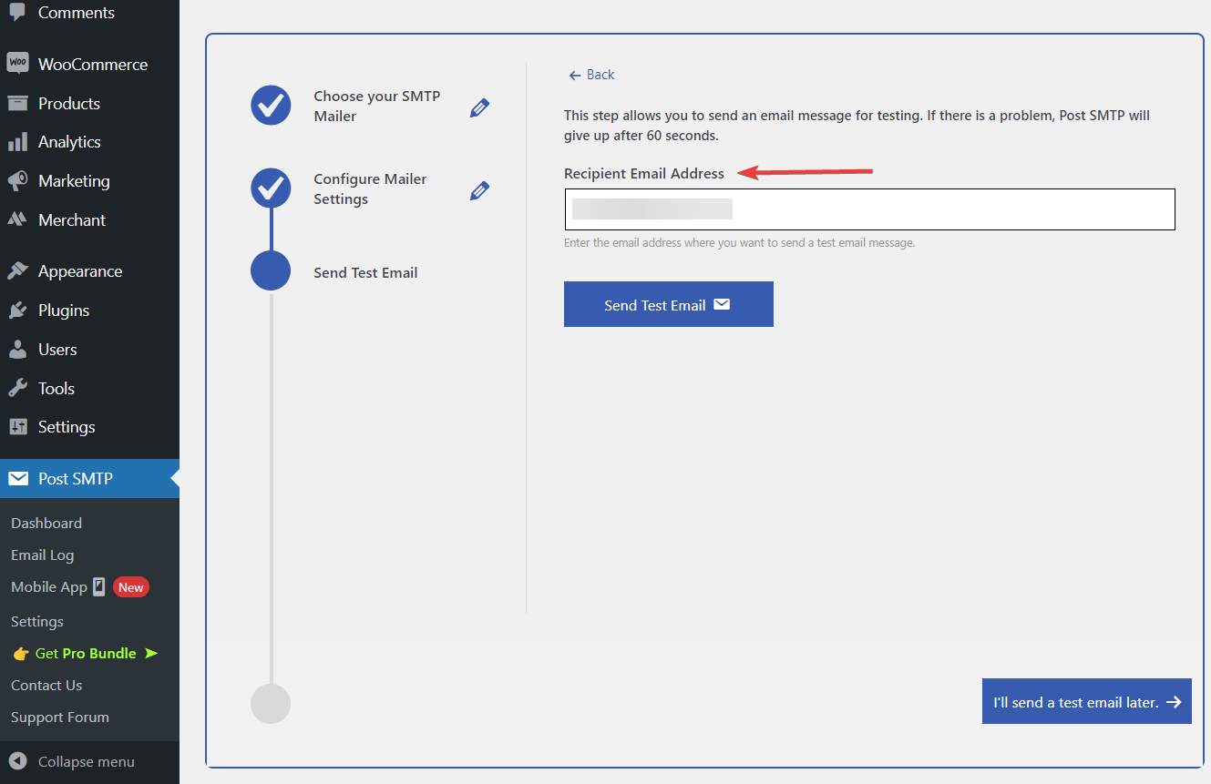Click the checkmark circle for Configure Mailer Settings
The height and width of the screenshot is (784, 1211).
[x=271, y=188]
